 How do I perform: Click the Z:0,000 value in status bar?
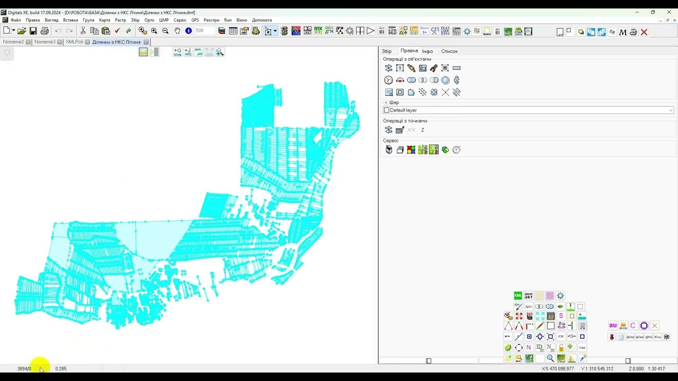[x=636, y=369]
